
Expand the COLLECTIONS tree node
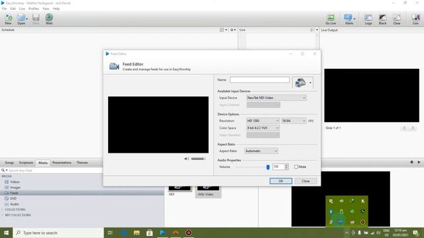pos(3,210)
